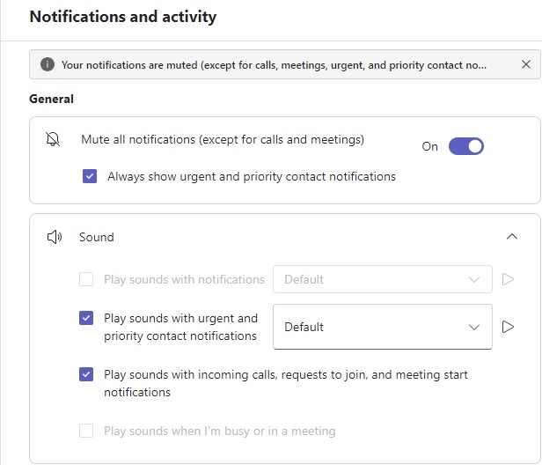The image size is (542, 465).
Task: Turn off Mute all notifications toggle
Action: [x=466, y=146]
